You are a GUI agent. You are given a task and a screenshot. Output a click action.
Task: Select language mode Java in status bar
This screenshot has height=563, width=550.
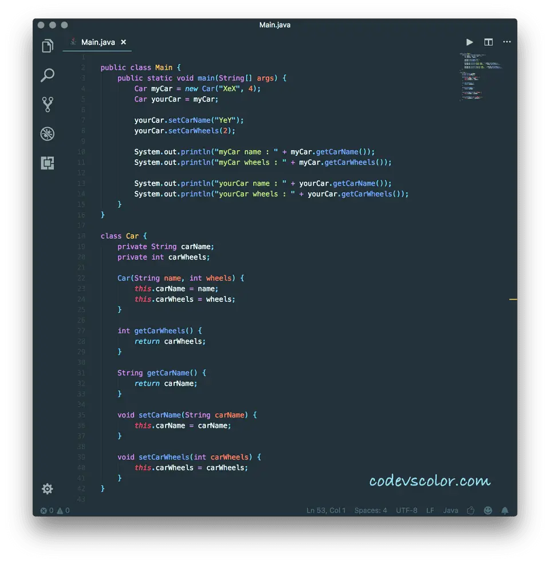(x=450, y=510)
